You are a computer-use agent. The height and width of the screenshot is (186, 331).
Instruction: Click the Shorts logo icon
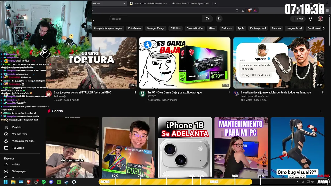point(49,111)
